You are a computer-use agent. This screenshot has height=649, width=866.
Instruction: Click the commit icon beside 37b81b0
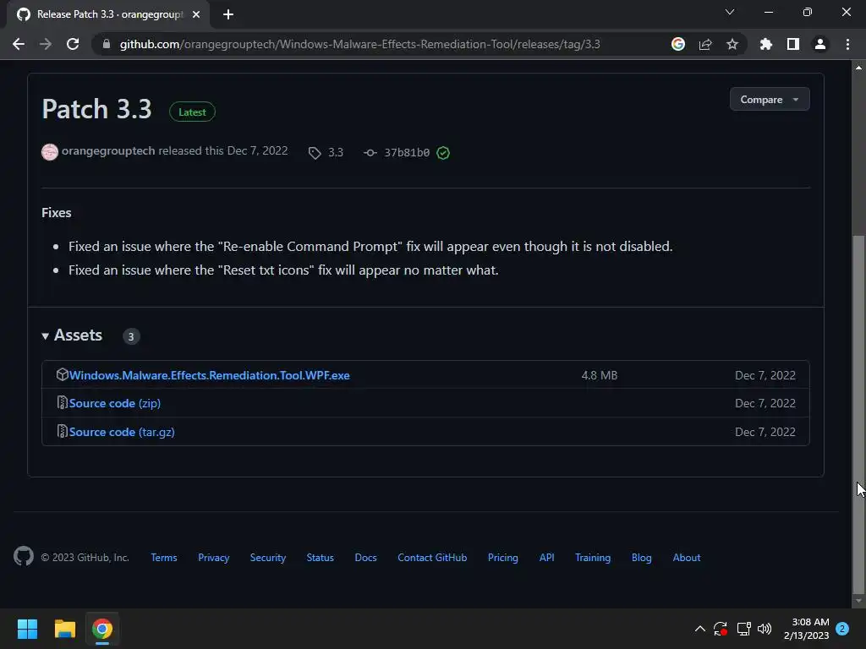pos(370,153)
